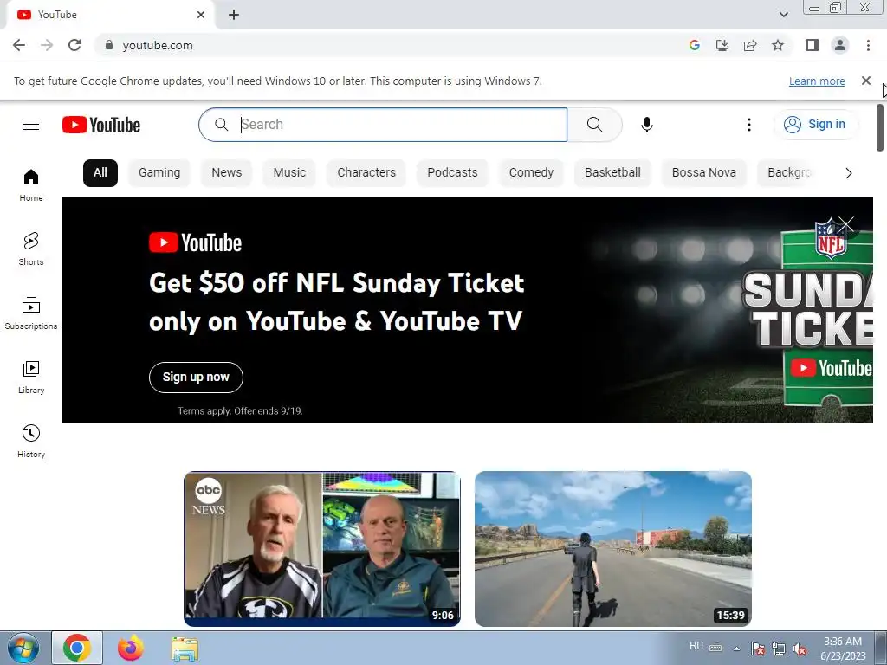Start voice search with the microphone icon
Image resolution: width=887 pixels, height=665 pixels.
[647, 125]
